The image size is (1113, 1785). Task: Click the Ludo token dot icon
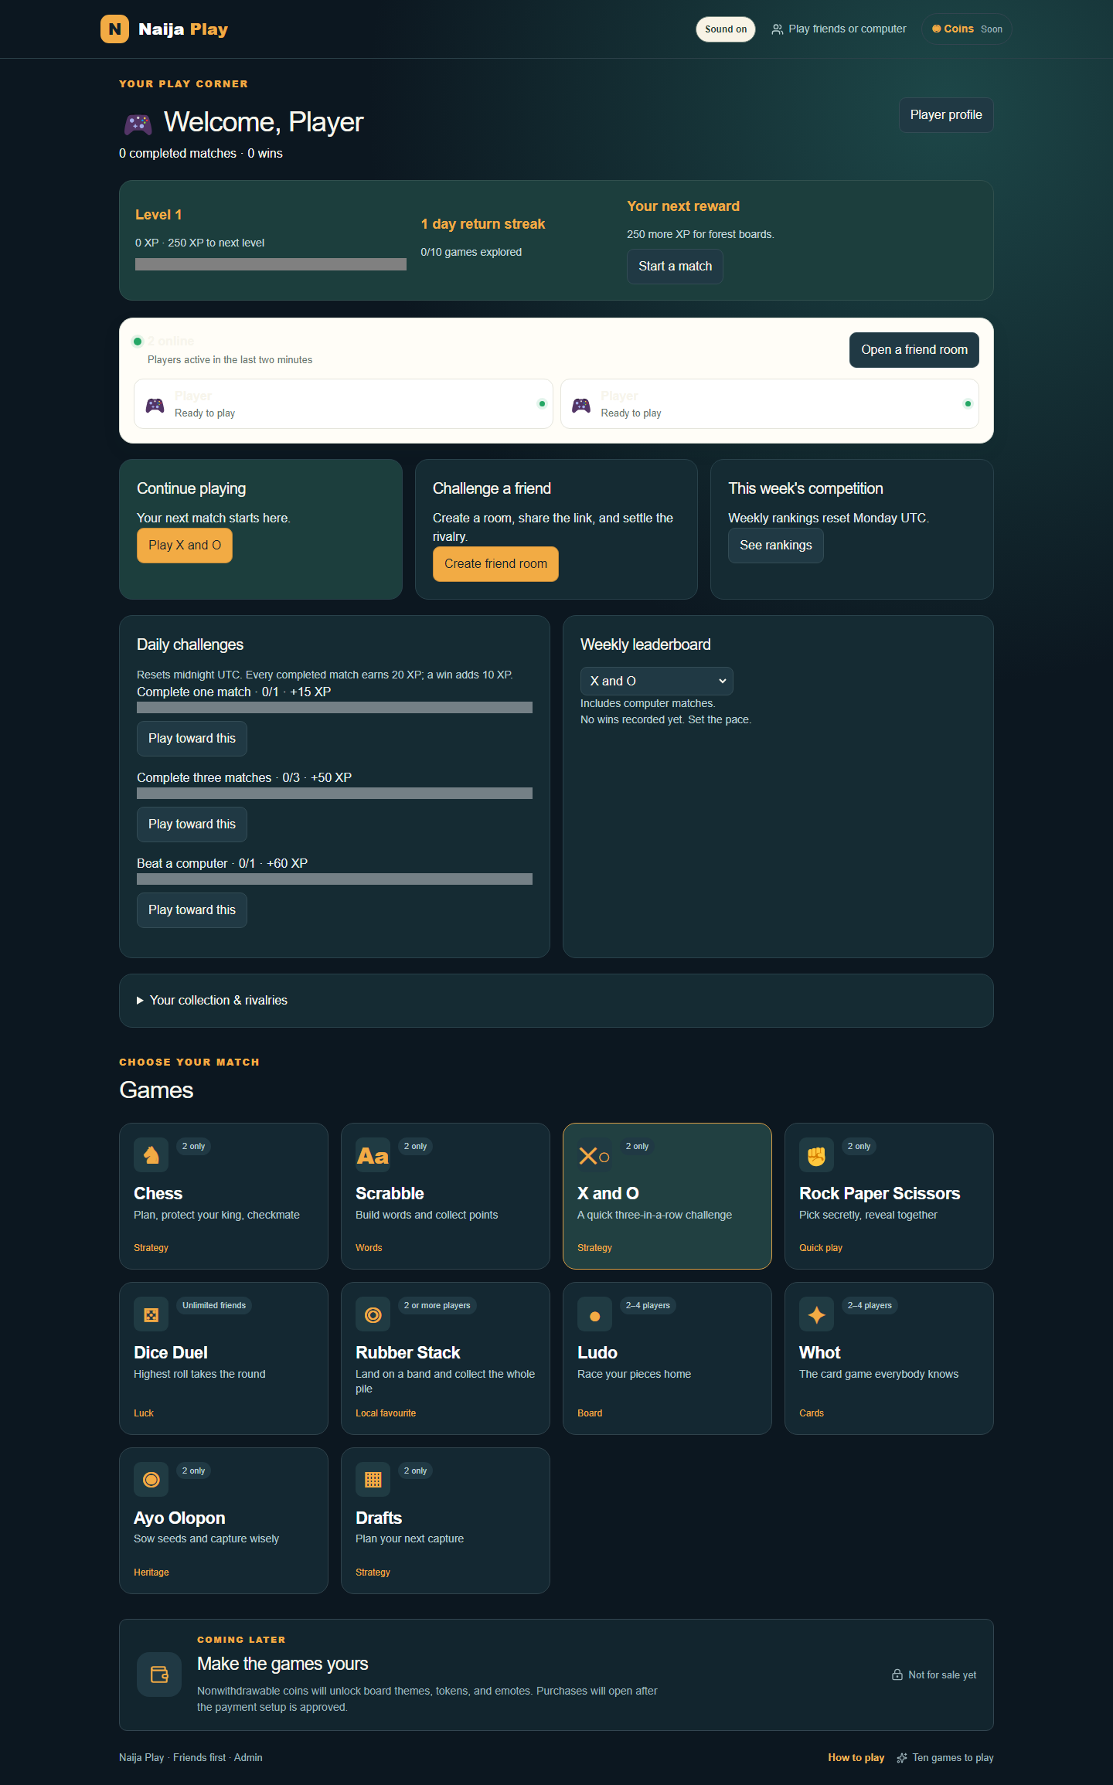coord(594,1314)
